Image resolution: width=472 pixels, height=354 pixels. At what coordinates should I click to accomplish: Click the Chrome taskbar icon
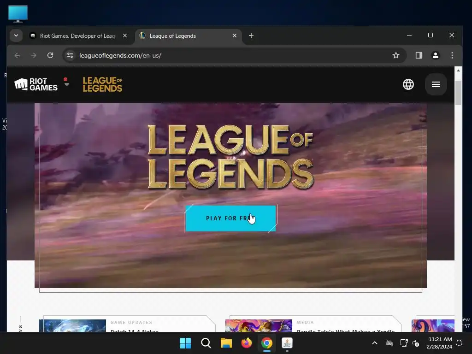point(267,343)
